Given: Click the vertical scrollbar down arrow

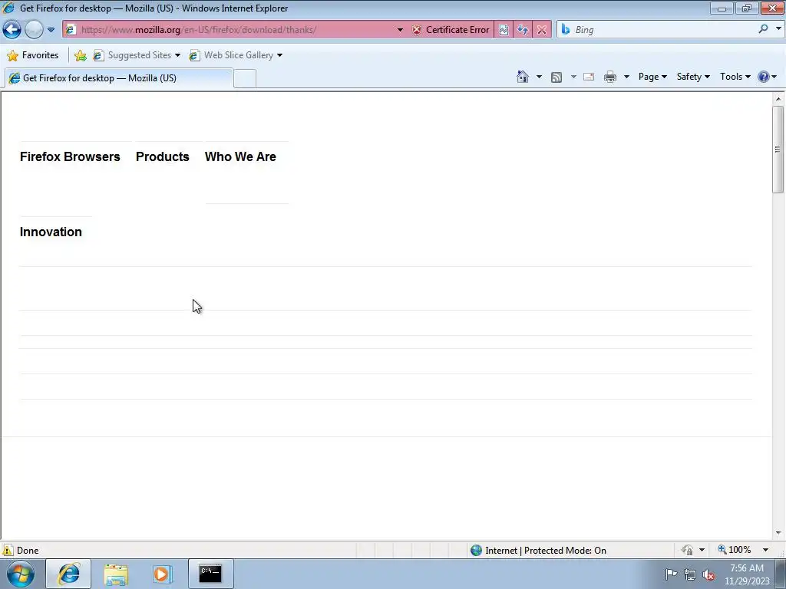Looking at the screenshot, I should (778, 533).
